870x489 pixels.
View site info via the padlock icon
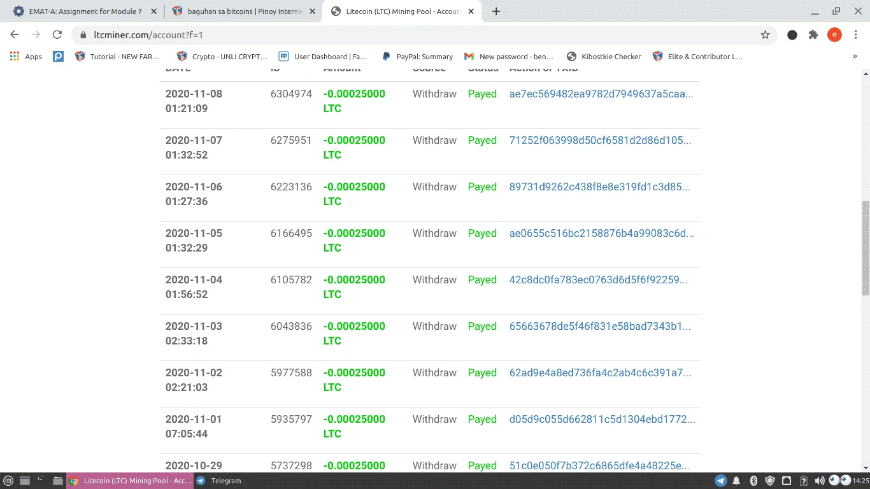[83, 35]
